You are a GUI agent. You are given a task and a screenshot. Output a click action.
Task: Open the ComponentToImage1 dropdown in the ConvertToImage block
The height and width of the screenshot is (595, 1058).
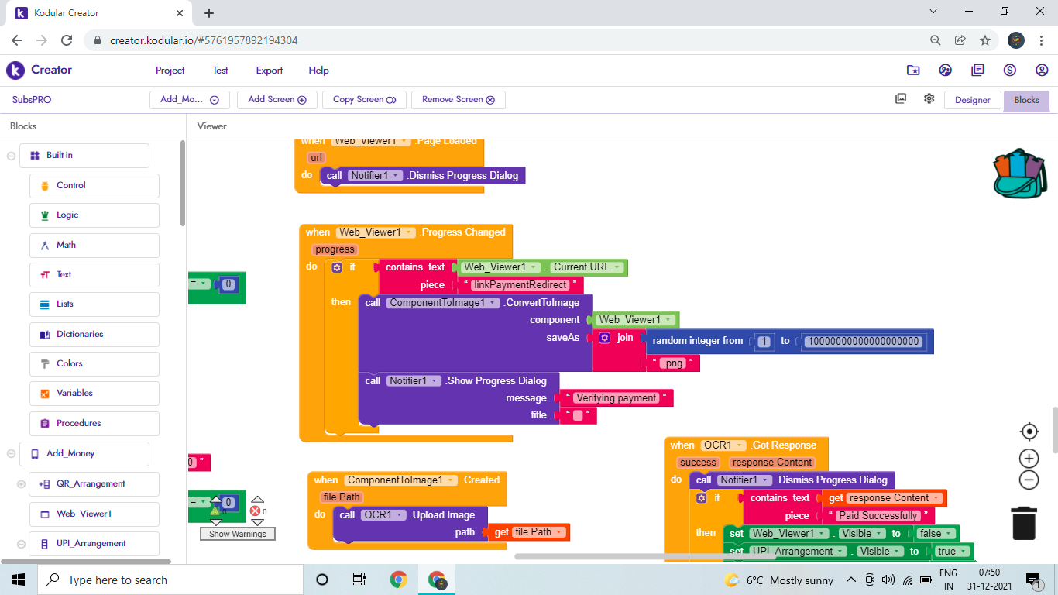[x=444, y=302]
